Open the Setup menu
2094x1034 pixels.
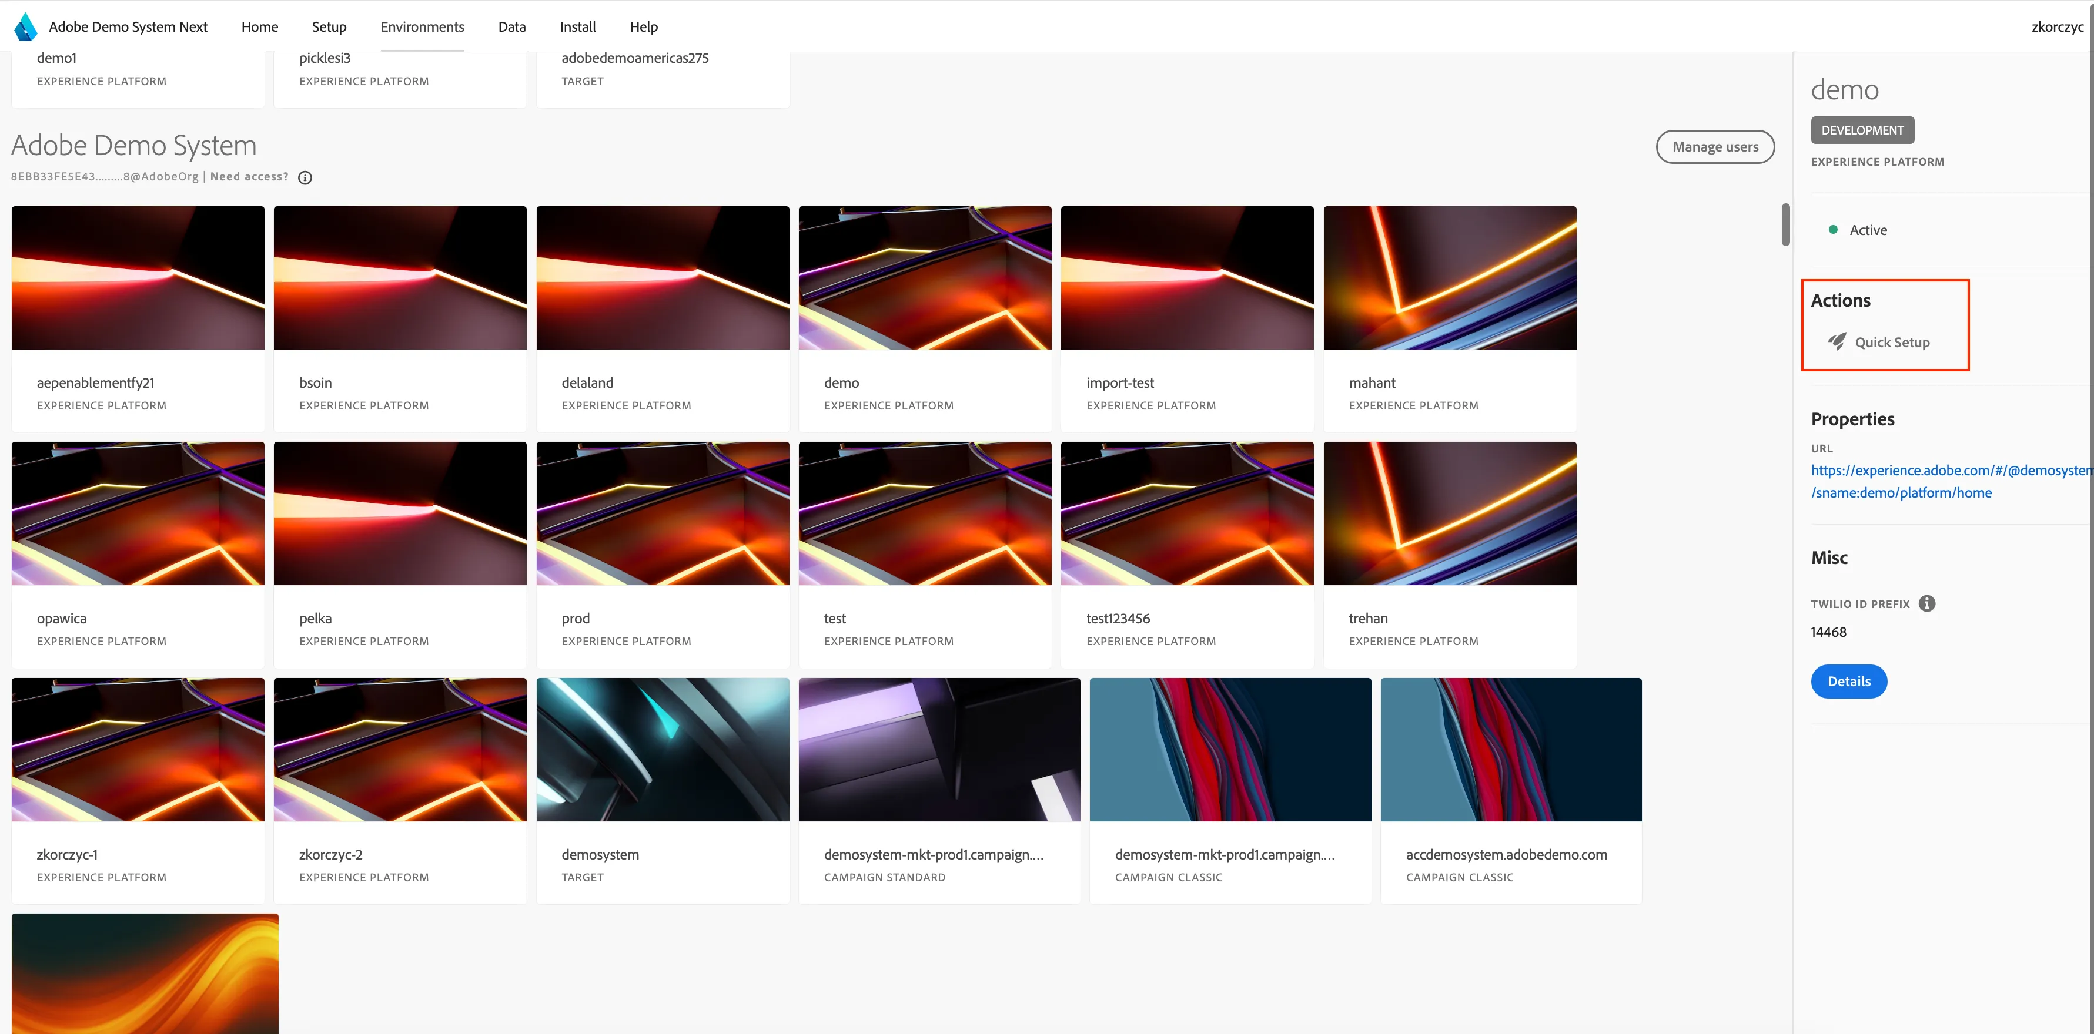(x=329, y=27)
